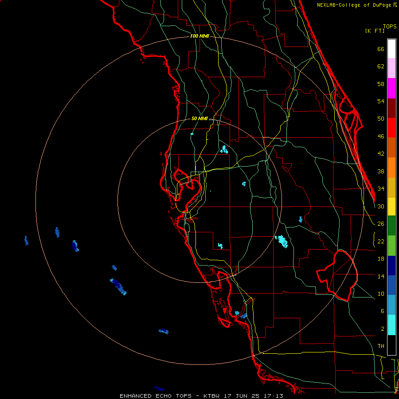Select the 100 NMI range ring label

point(199,36)
